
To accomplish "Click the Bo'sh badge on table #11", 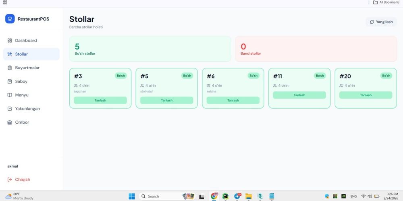I will (x=320, y=76).
